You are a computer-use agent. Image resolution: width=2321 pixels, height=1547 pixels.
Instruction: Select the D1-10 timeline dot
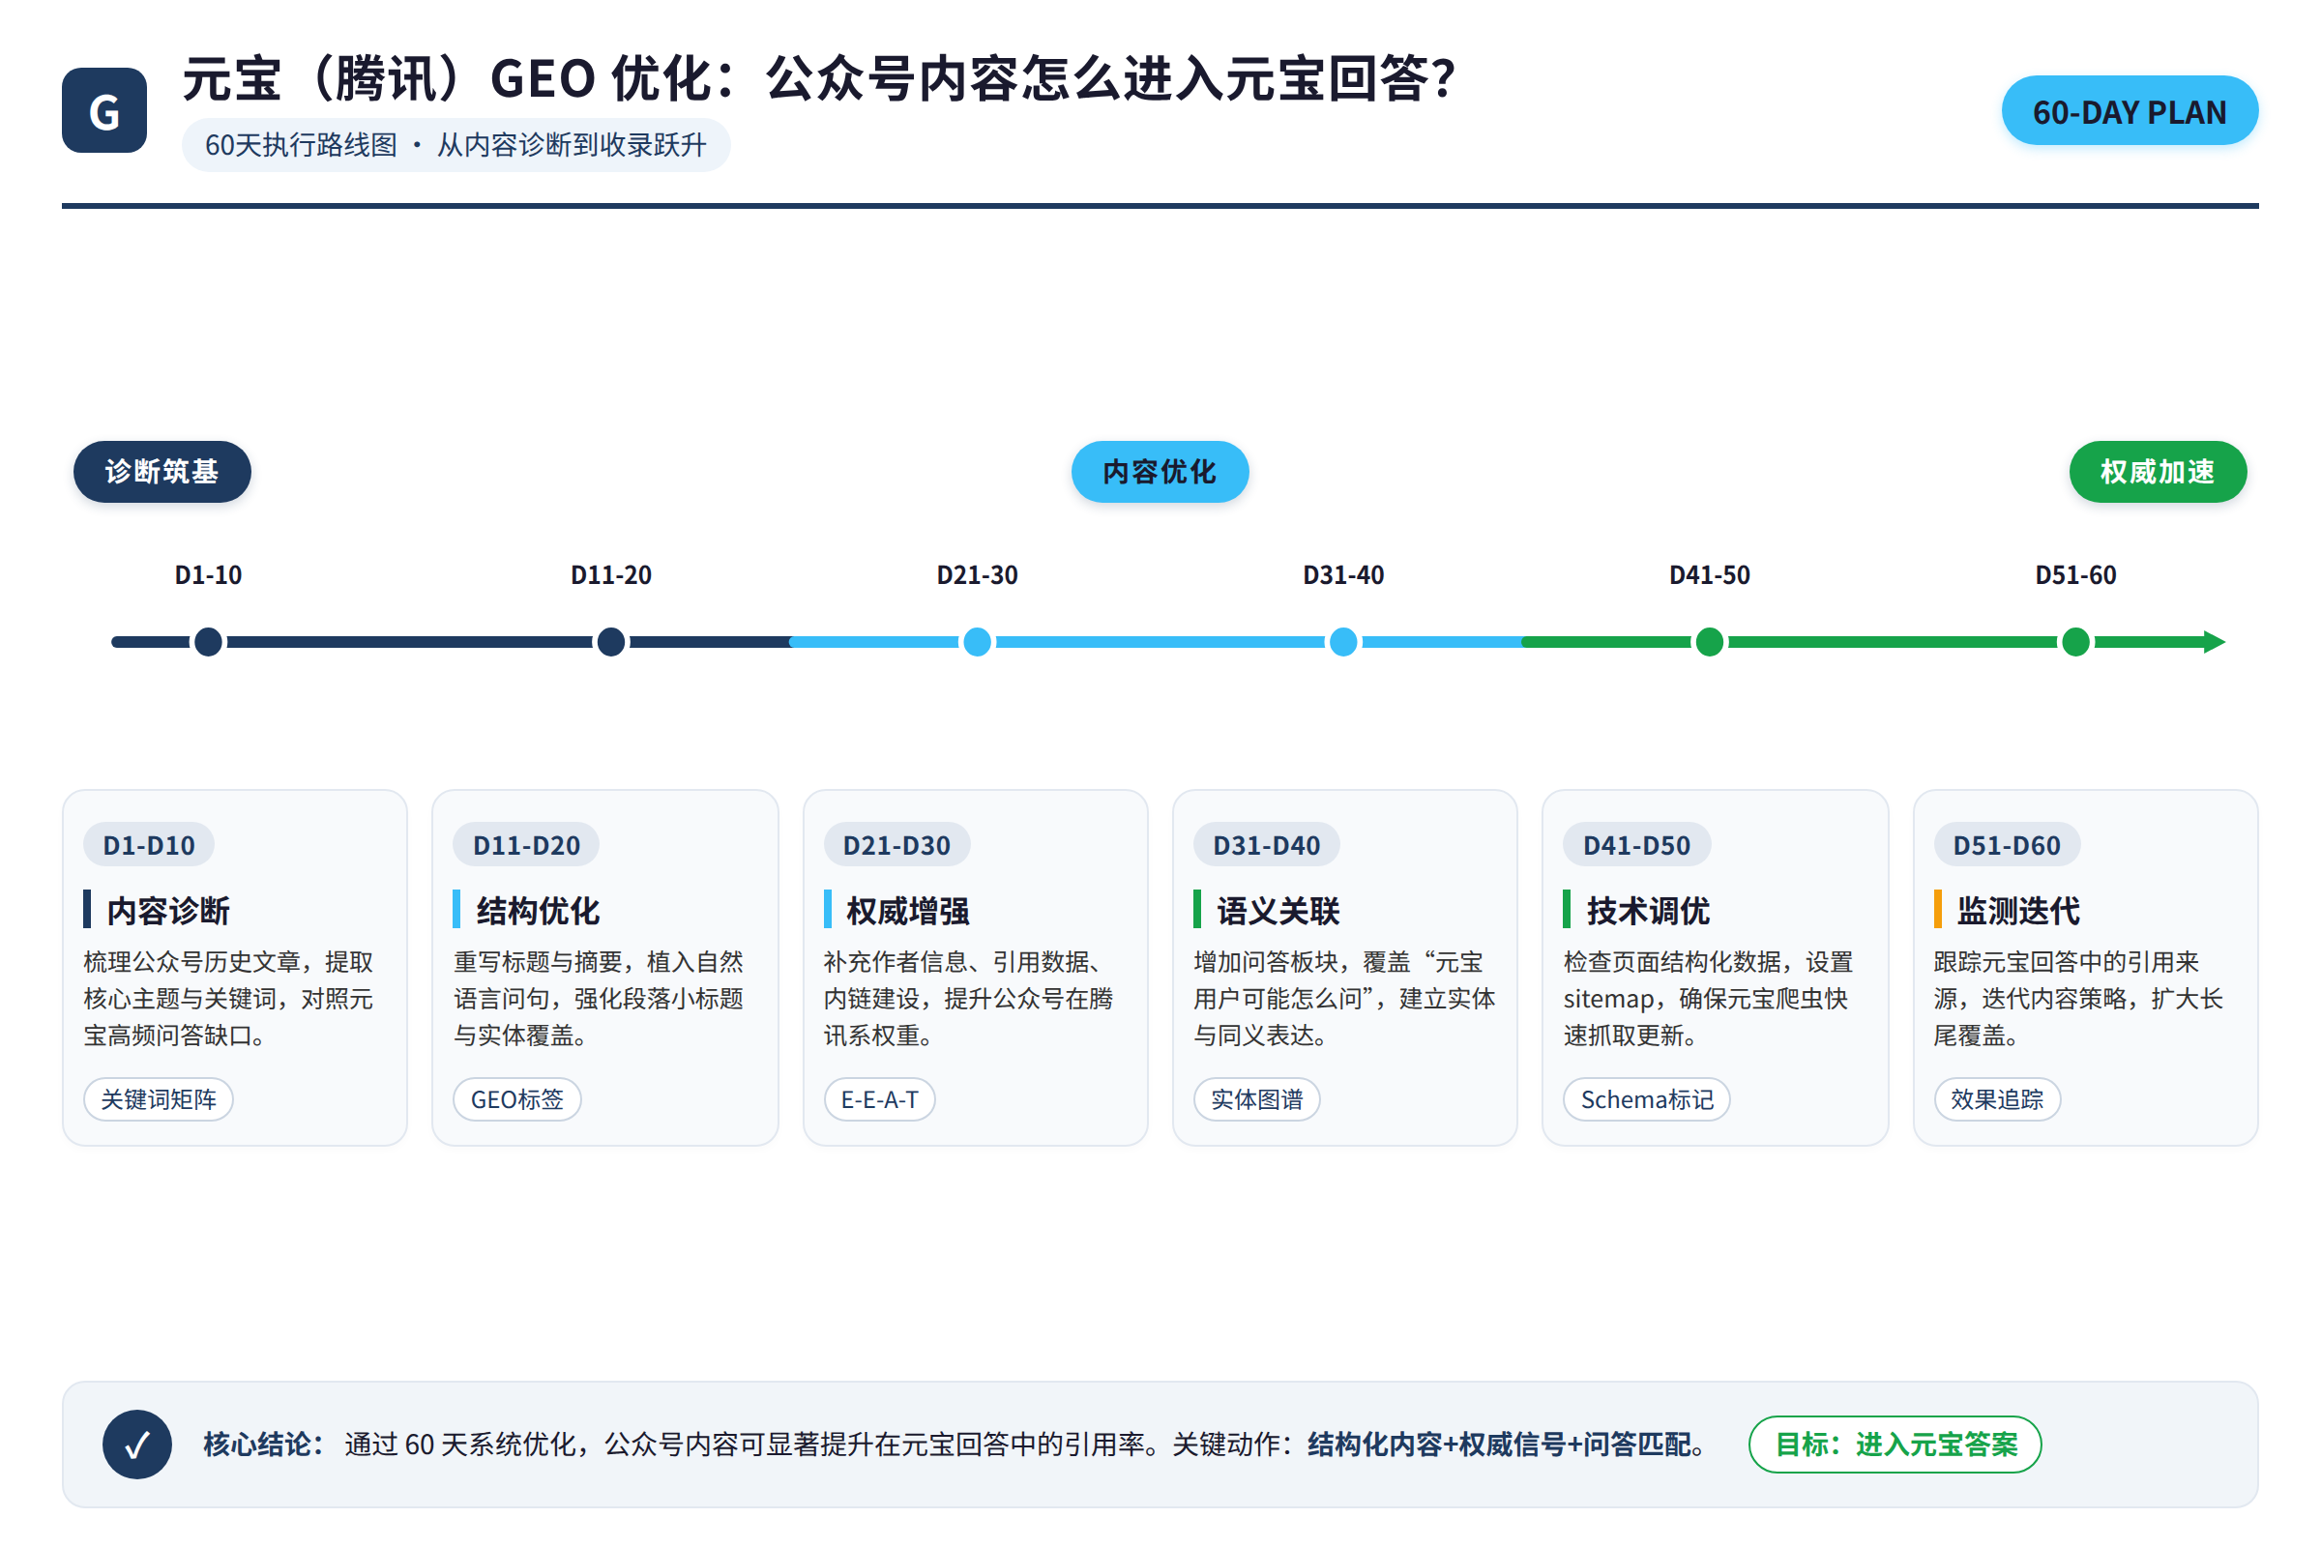208,642
